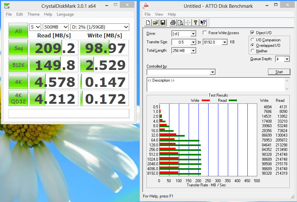Select the Overlapped I/O radio button
297x202 pixels.
click(x=253, y=45)
